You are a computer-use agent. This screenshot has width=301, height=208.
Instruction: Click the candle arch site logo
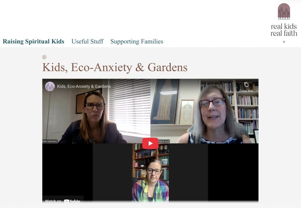[x=284, y=11]
